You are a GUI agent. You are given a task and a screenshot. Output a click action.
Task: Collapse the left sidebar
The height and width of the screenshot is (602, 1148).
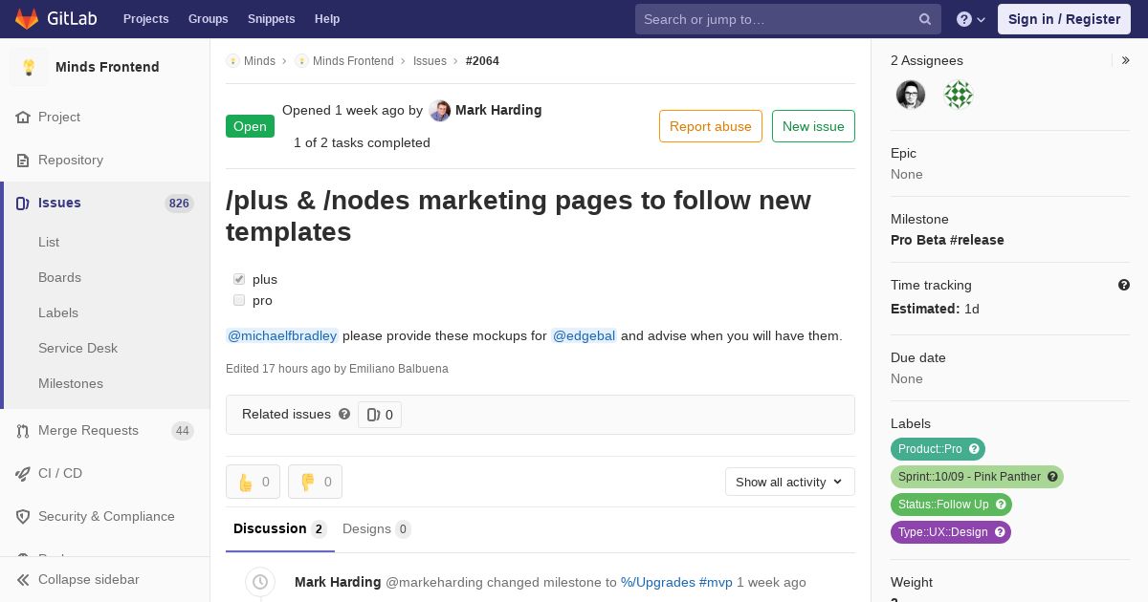click(x=88, y=580)
